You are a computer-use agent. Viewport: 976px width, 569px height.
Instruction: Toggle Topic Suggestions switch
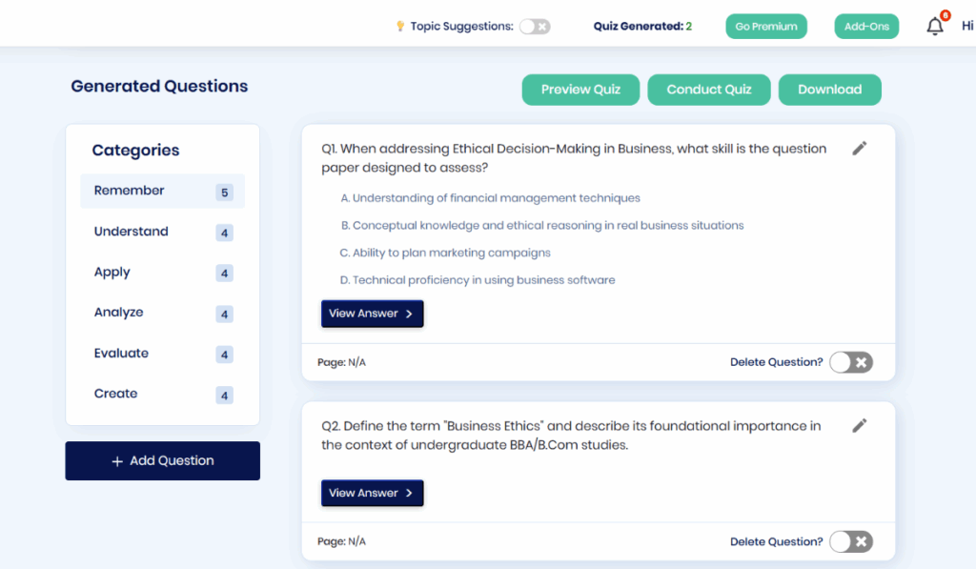[534, 27]
